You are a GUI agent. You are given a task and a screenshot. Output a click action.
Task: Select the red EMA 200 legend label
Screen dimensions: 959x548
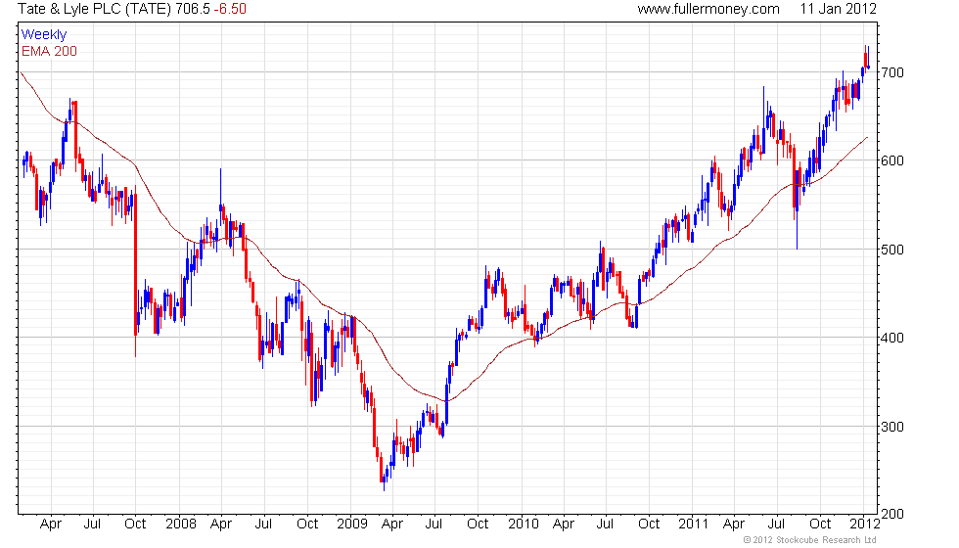49,51
